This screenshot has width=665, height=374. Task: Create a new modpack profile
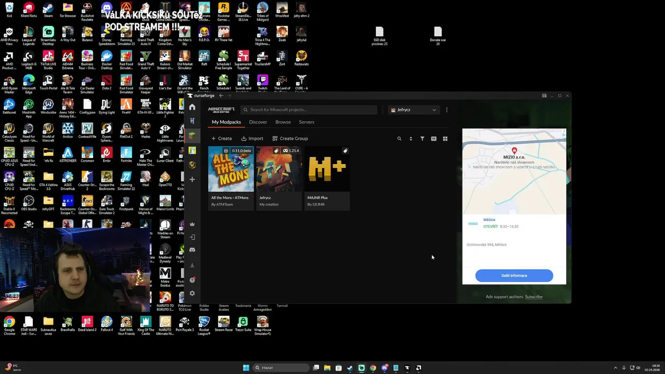[222, 139]
